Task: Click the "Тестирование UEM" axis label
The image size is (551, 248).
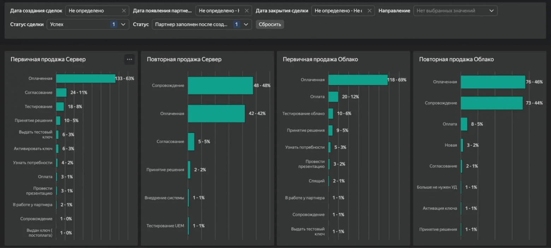Action: click(165, 226)
